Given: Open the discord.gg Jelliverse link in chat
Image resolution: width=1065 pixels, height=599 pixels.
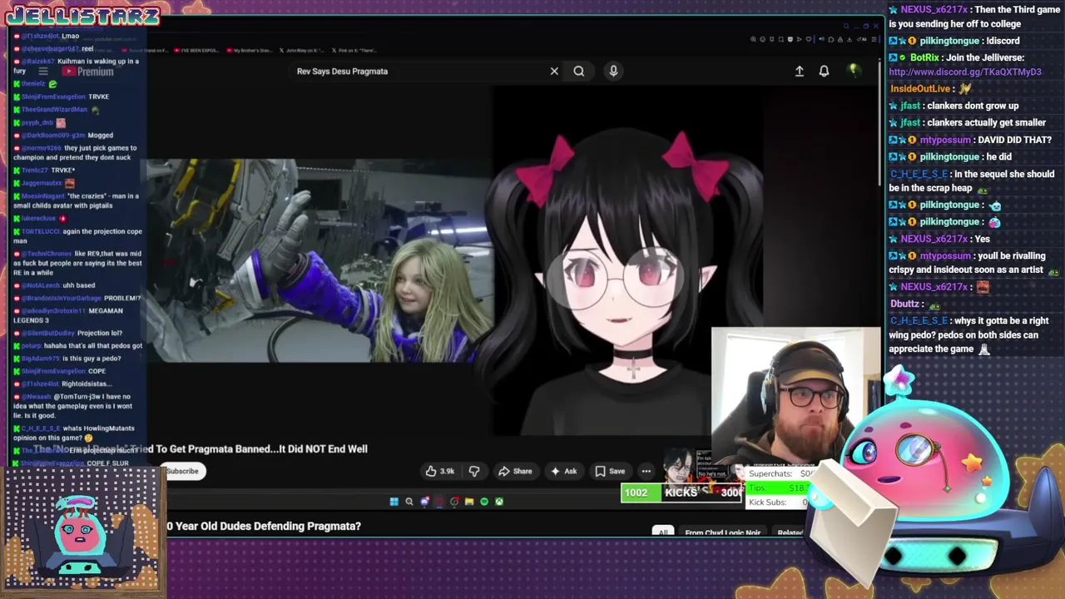Looking at the screenshot, I should click(x=965, y=72).
